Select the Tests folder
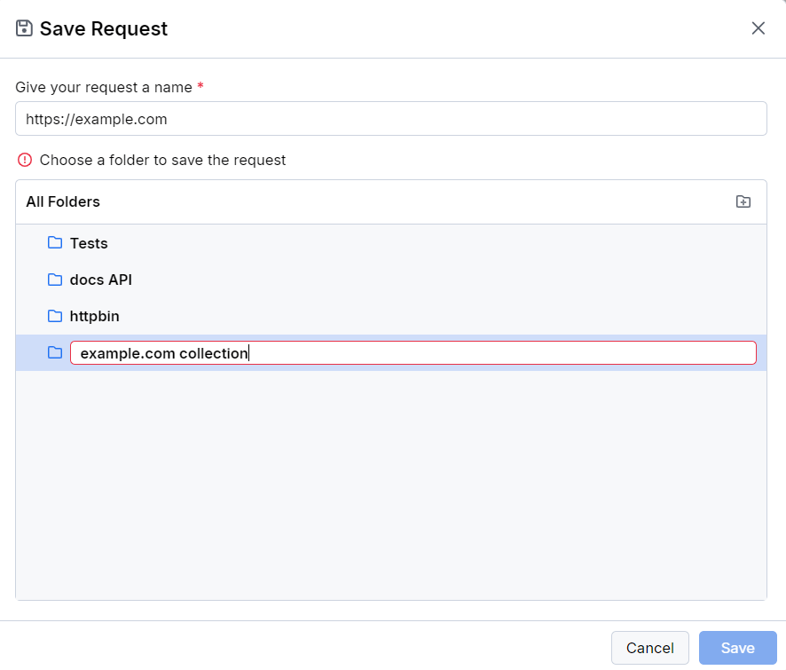 (89, 243)
